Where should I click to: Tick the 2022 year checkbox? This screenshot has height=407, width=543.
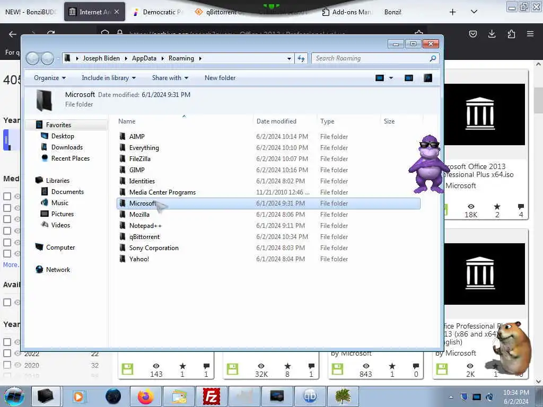7,353
